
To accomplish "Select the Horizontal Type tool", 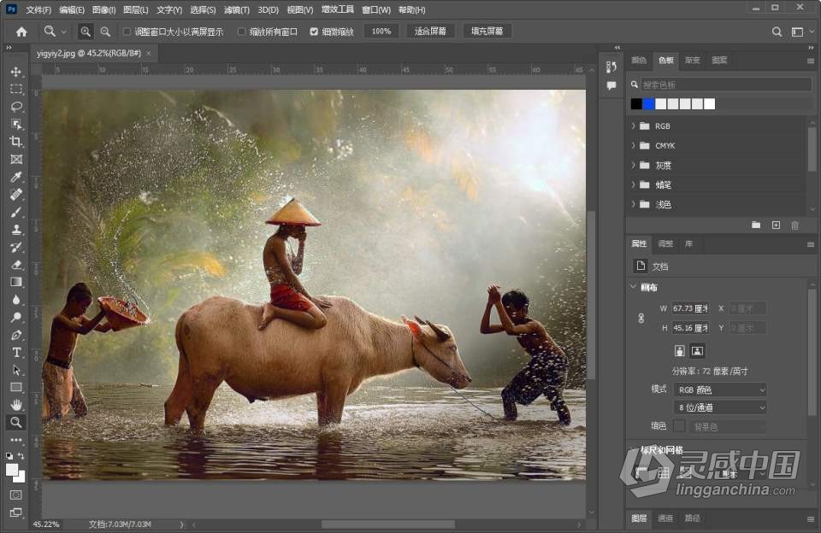I will (x=16, y=353).
